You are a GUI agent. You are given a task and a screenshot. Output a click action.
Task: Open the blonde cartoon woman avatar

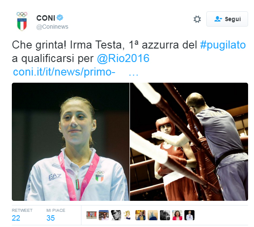(x=128, y=215)
